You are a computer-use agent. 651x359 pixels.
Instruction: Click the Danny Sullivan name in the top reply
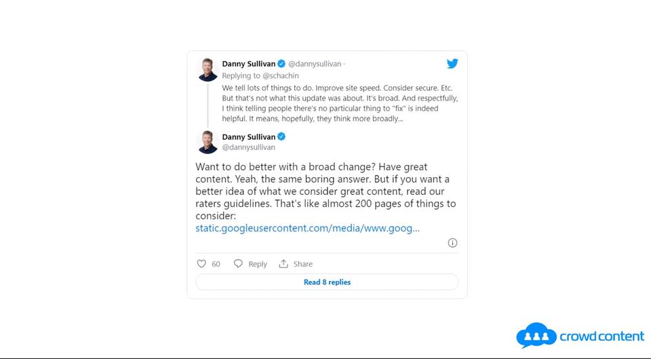(248, 64)
